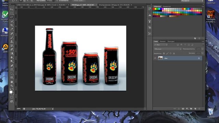The image size is (219, 123).
Task: Select the Hand tool
Action: (x=12, y=82)
